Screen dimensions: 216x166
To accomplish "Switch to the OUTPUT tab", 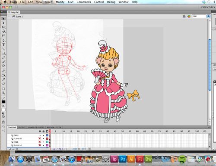I will coord(22,127).
